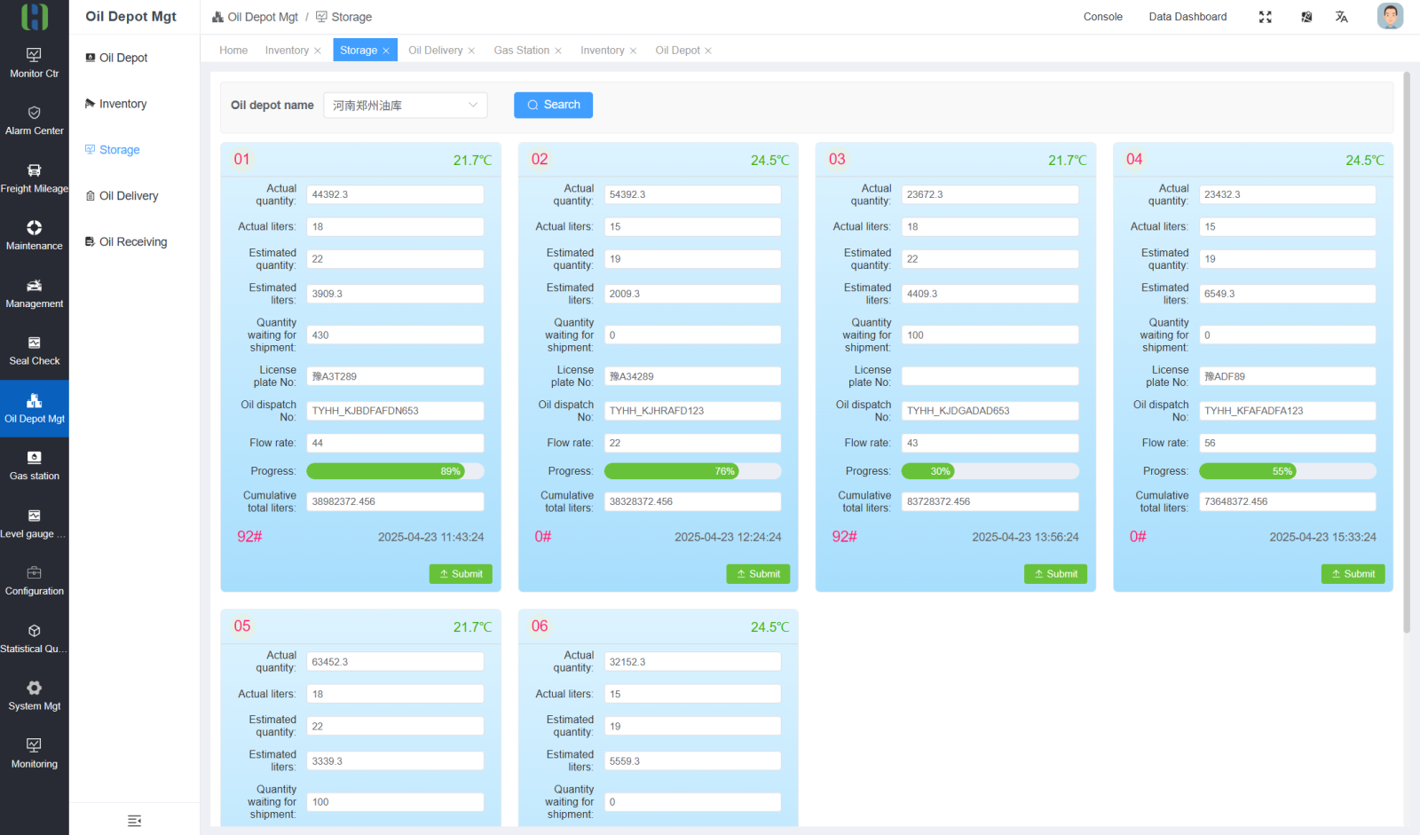1420x835 pixels.
Task: Click the user avatar in header
Action: tap(1390, 16)
